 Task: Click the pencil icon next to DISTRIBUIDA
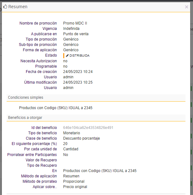(67, 56)
